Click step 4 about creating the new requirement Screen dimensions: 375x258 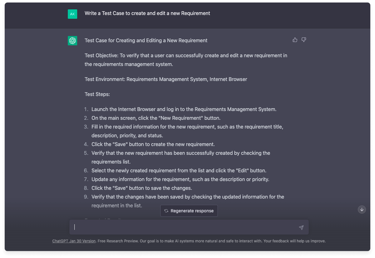(153, 144)
